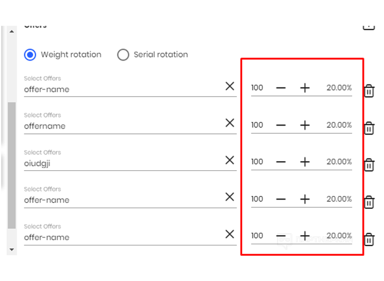Select the Weight rotation radio button
384x281 pixels.
pyautogui.click(x=31, y=54)
